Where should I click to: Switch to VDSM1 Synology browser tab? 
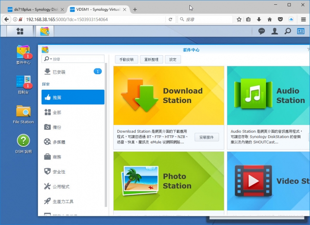(98, 9)
